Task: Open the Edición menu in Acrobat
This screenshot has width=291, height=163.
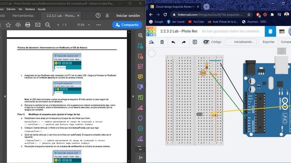Action: 11,9
